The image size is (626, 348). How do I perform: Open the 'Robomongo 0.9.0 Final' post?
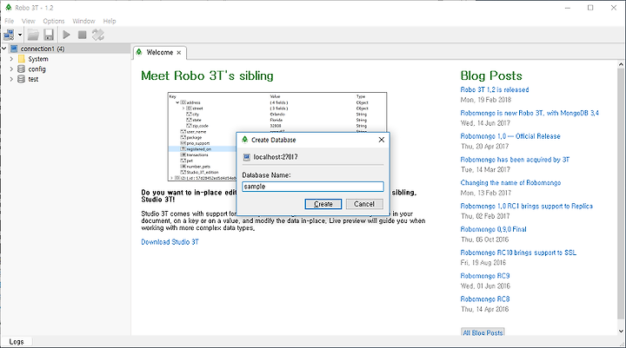tap(494, 229)
